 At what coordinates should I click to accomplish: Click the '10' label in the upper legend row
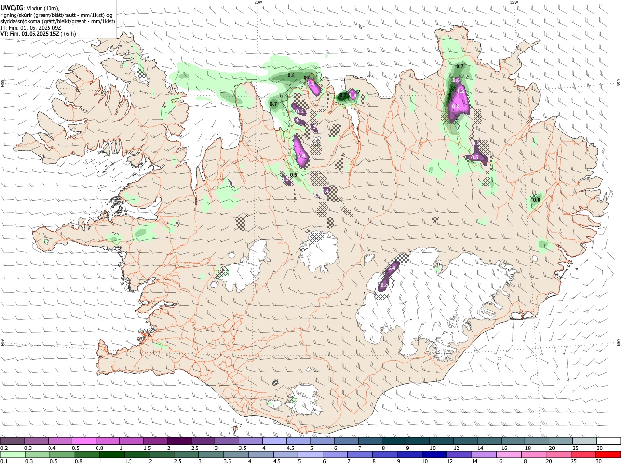[x=432, y=448]
